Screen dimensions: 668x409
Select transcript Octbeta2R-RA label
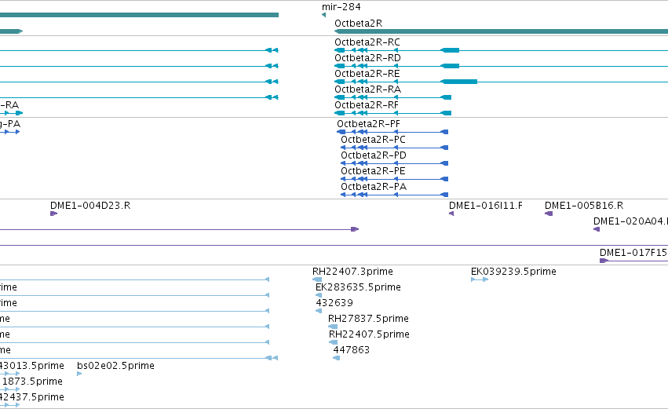(x=367, y=89)
